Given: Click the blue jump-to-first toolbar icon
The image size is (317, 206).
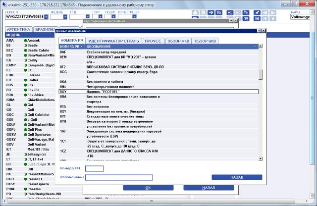Looking at the screenshot, I should (257, 19).
